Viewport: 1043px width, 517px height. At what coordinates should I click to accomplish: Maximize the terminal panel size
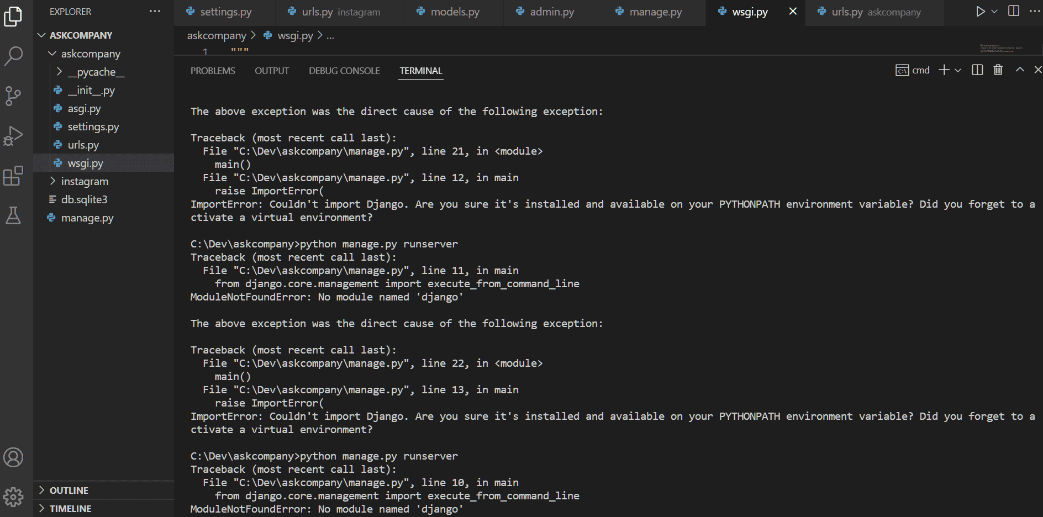tap(1020, 70)
